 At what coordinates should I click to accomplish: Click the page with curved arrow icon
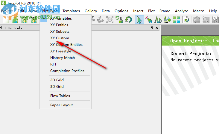pyautogui.click(x=185, y=20)
